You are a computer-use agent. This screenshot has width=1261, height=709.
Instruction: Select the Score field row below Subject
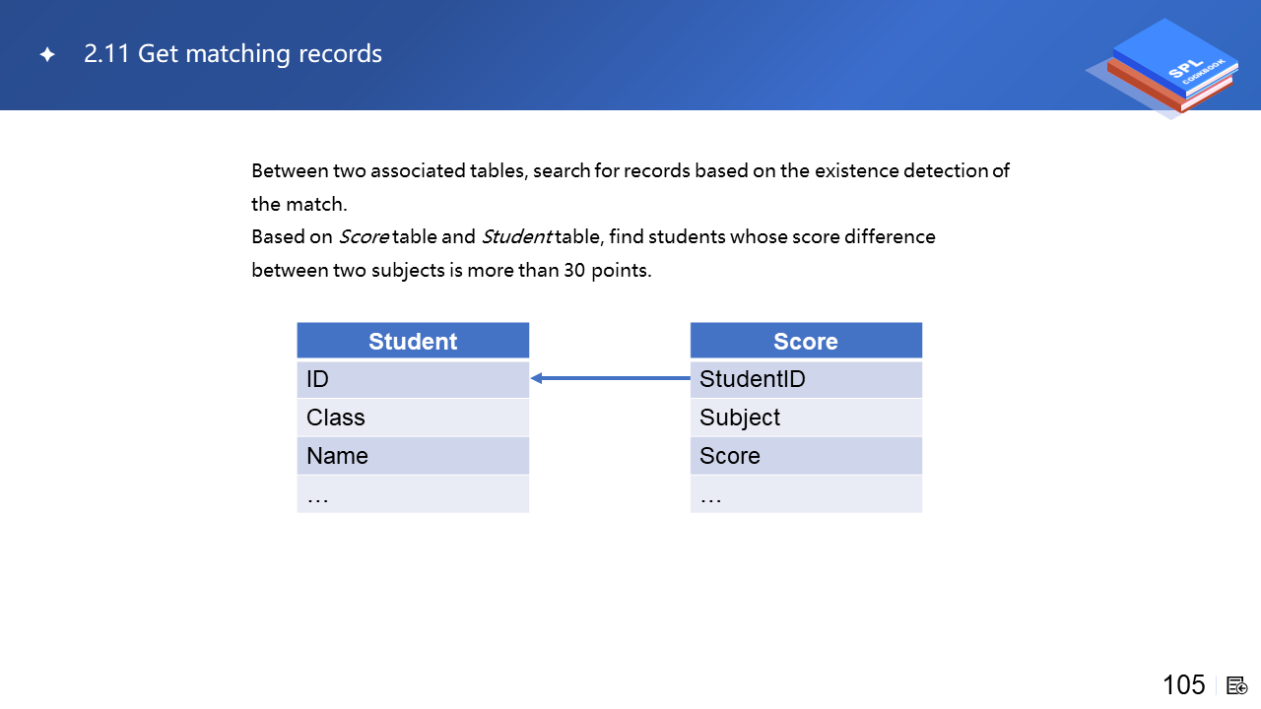(x=806, y=456)
